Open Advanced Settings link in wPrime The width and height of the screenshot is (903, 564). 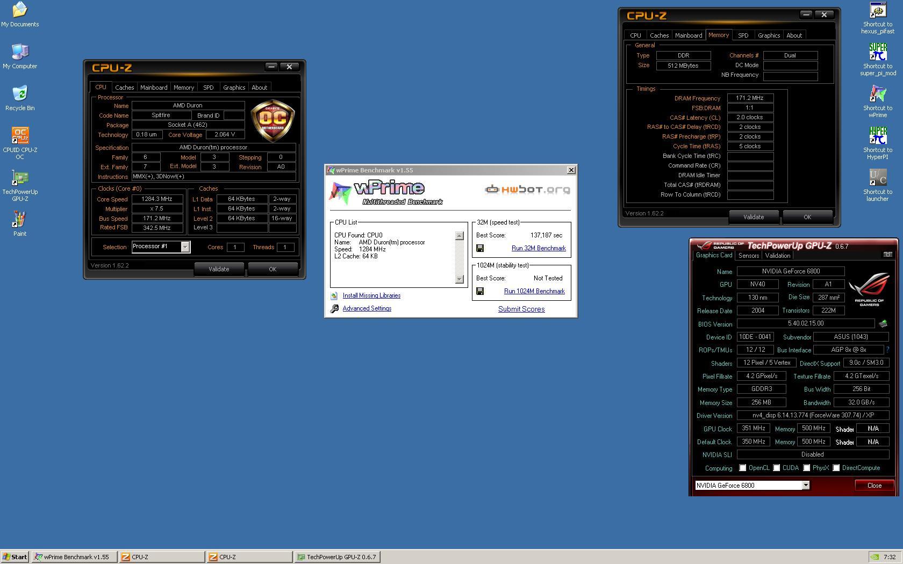click(367, 308)
